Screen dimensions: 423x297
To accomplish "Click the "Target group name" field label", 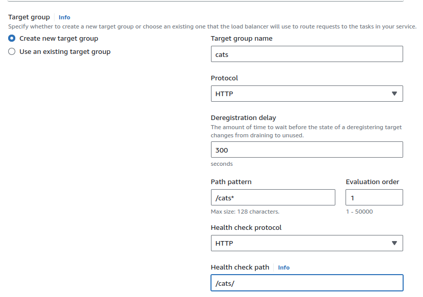I will (242, 39).
